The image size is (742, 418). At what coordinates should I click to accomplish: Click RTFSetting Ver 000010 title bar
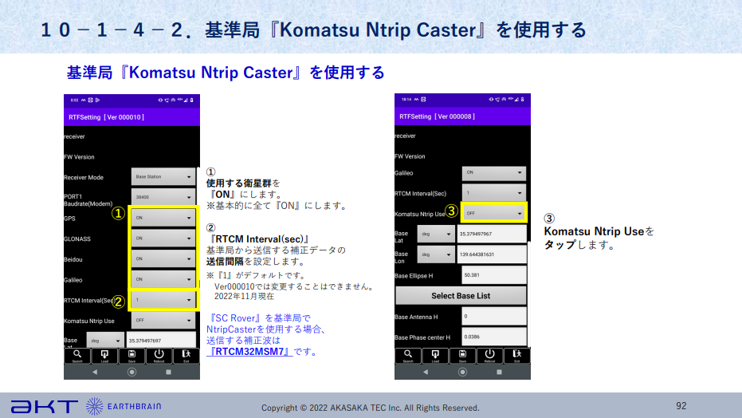tap(132, 117)
